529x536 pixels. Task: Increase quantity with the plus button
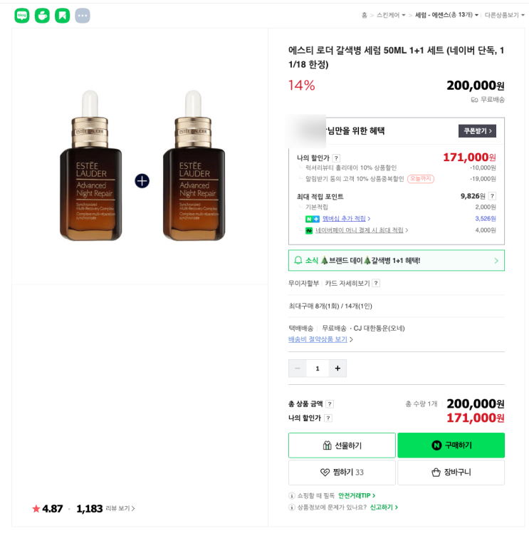[x=337, y=368]
